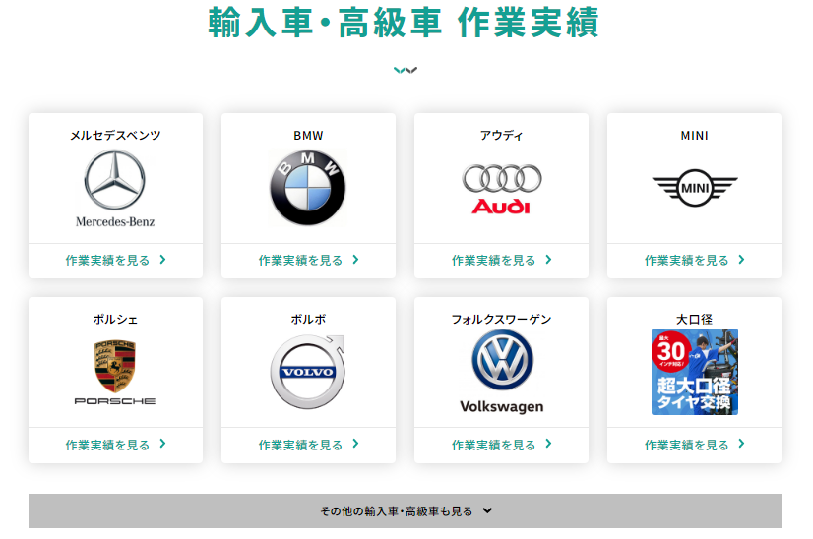The width and height of the screenshot is (813, 539).
Task: Click the double chevron under the heading
Action: coord(405,70)
